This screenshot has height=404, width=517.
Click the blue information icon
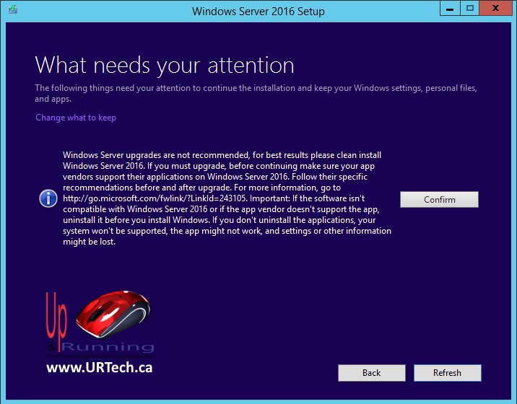click(48, 198)
